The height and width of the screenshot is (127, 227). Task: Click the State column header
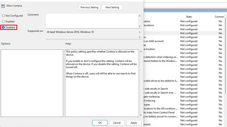coord(189,17)
